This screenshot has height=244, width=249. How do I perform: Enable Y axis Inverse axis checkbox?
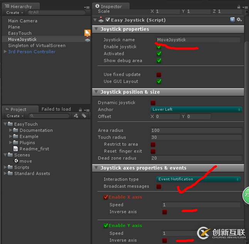point(165,241)
